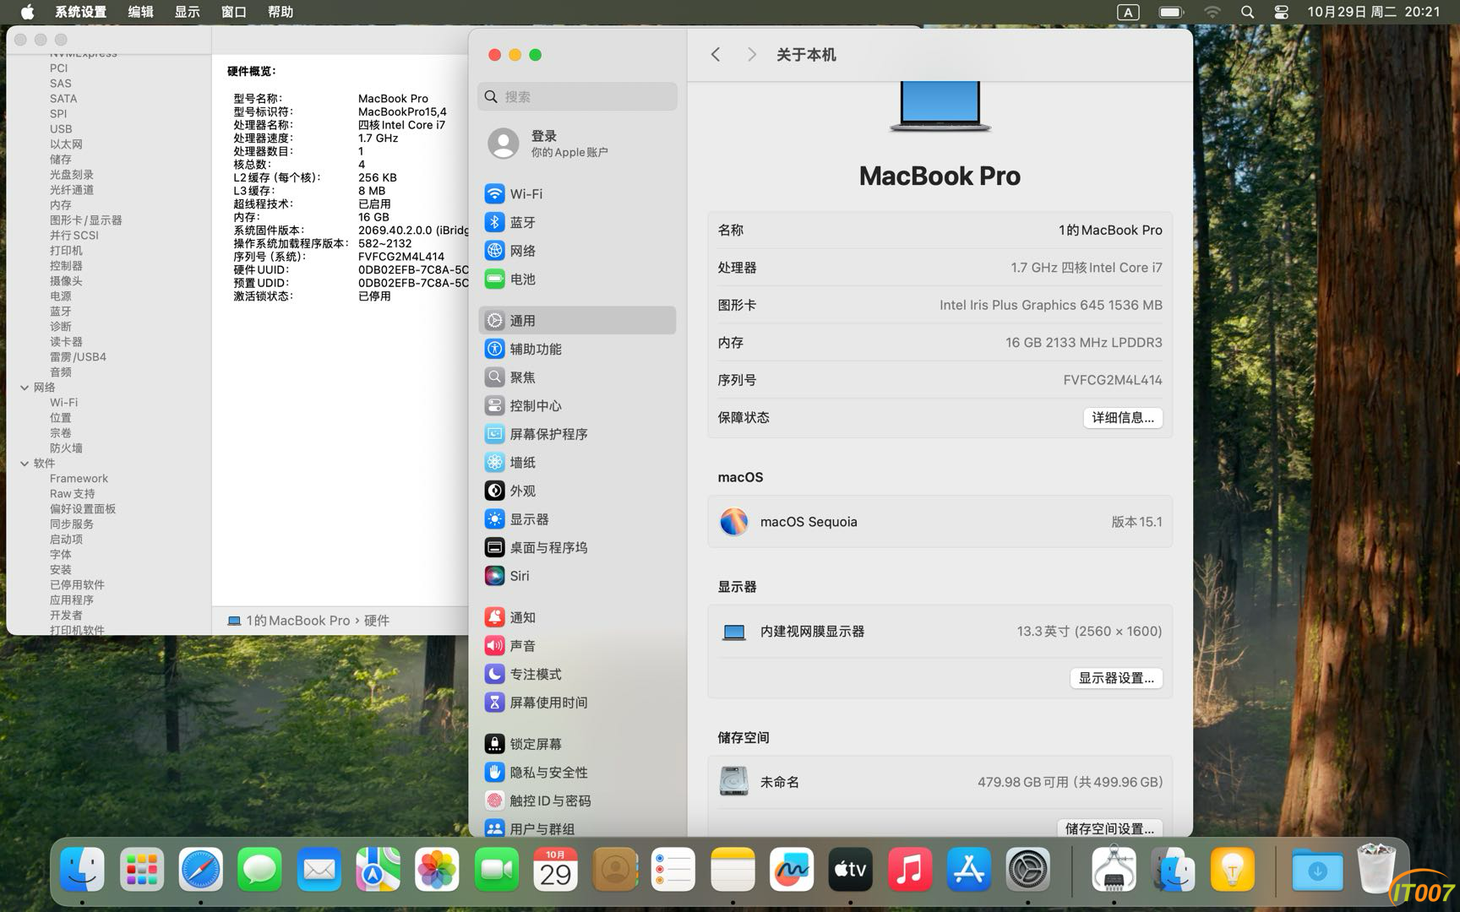Select 蓝牙 in System Information sidebar
This screenshot has width=1460, height=912.
(61, 312)
